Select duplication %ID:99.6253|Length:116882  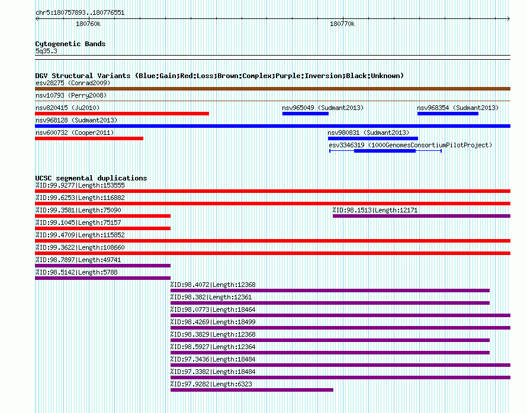click(x=272, y=204)
